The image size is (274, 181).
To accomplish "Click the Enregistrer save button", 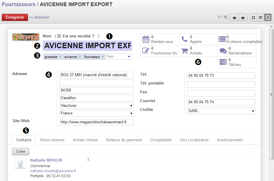I will click(15, 17).
